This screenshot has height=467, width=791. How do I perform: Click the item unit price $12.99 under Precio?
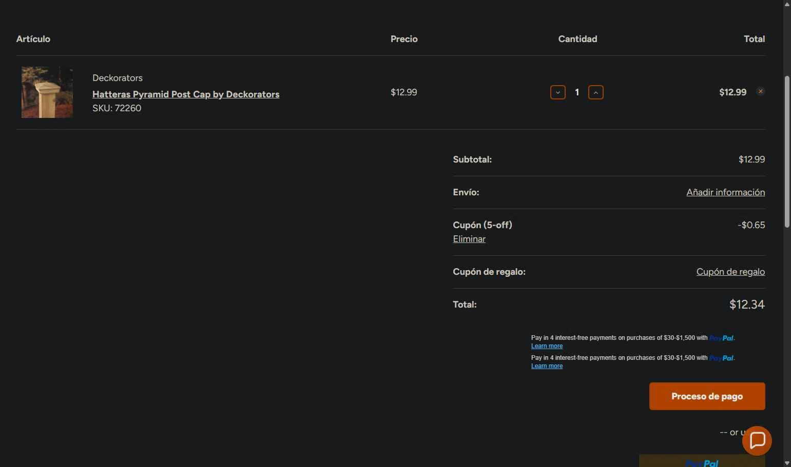404,92
